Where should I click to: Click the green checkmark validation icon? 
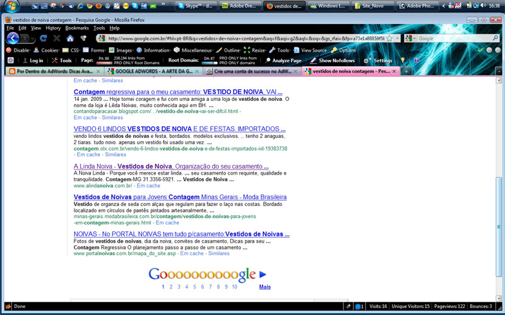480,50
